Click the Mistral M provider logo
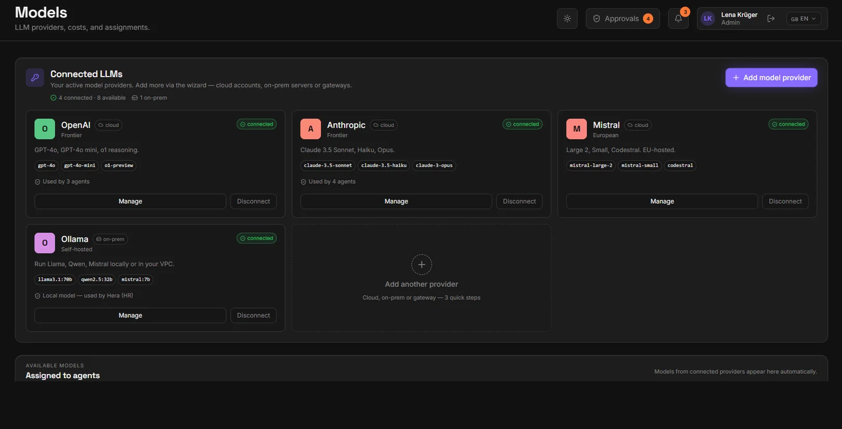 coord(576,129)
